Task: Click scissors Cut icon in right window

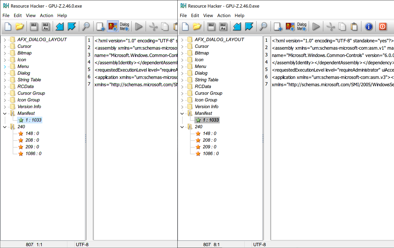Action: pyautogui.click(x=331, y=27)
